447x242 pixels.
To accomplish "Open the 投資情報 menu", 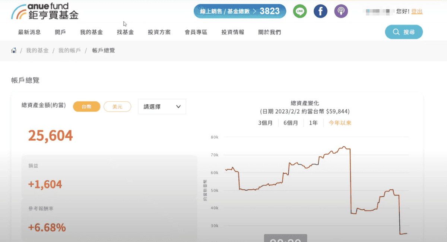I will pos(233,32).
